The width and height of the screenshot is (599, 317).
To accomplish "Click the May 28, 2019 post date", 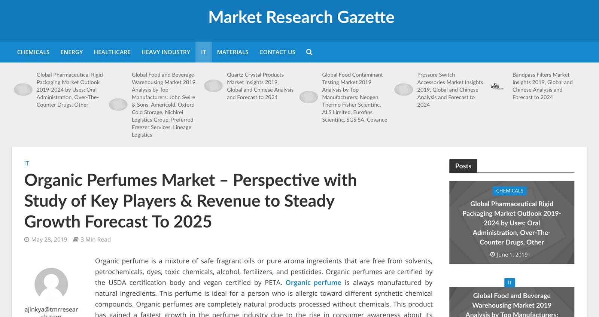I will tap(49, 240).
